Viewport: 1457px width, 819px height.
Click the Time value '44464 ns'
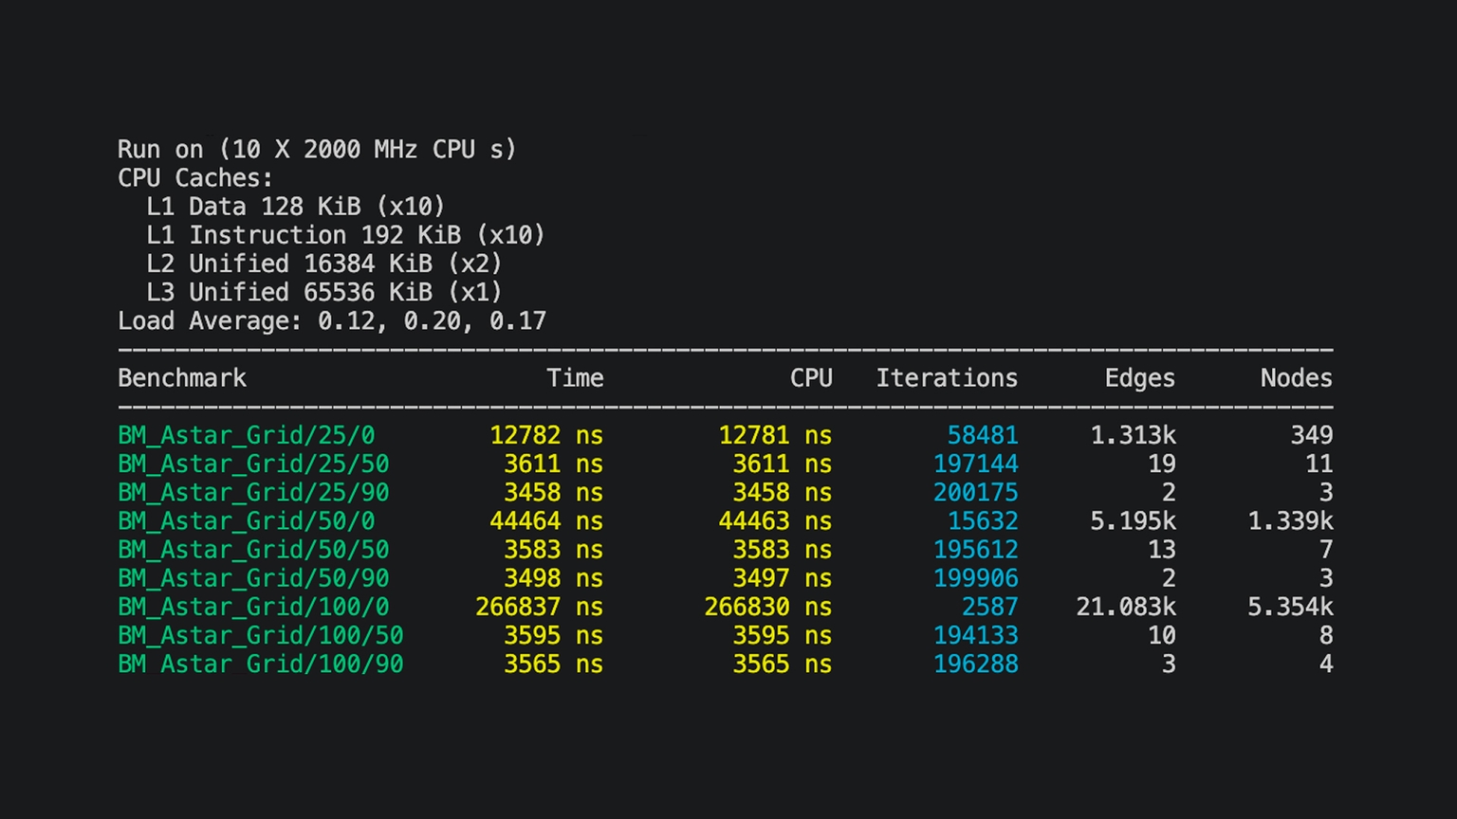coord(546,520)
